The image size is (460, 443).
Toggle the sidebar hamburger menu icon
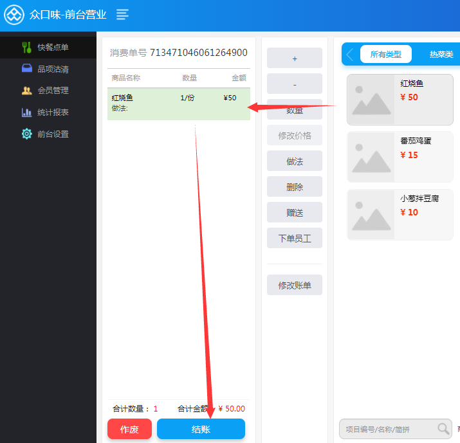(x=122, y=14)
